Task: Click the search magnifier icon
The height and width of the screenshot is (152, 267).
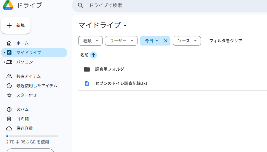Action: pyautogui.click(x=80, y=5)
